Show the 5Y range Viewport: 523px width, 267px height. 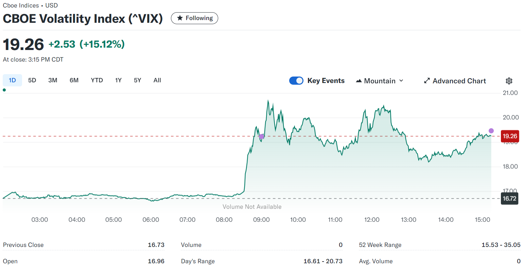137,80
